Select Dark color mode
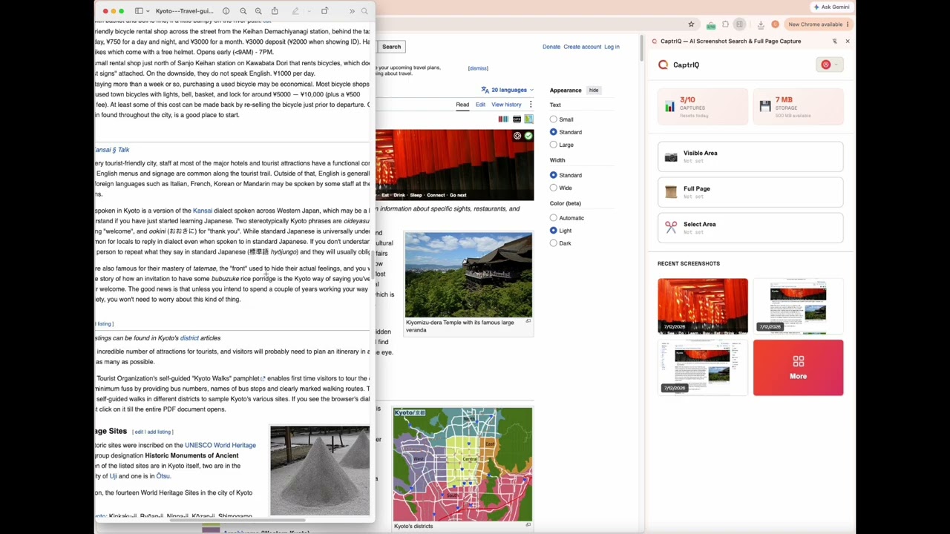Image resolution: width=950 pixels, height=534 pixels. 554,243
